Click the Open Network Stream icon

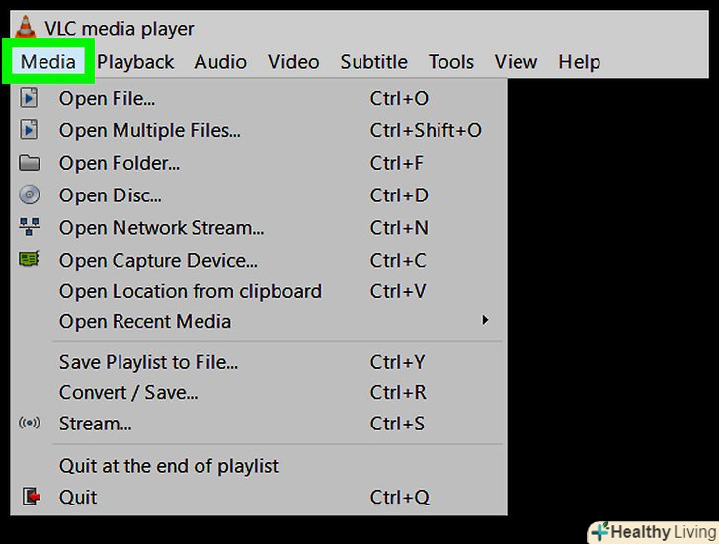(30, 228)
